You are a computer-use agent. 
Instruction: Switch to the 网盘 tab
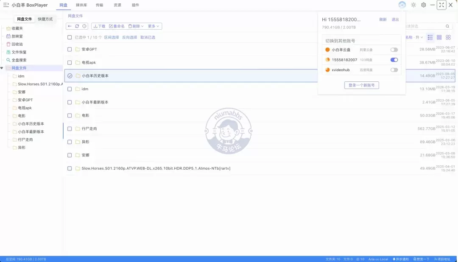click(63, 5)
